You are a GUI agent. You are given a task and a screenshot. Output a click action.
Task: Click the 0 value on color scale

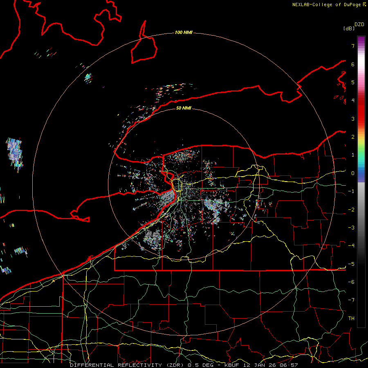click(x=353, y=173)
